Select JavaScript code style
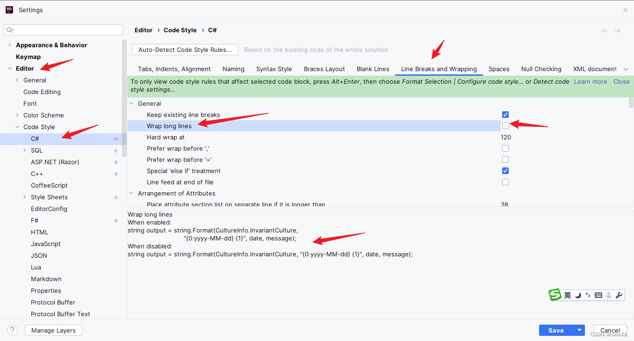Screen dimensions: 634x341 coord(46,244)
